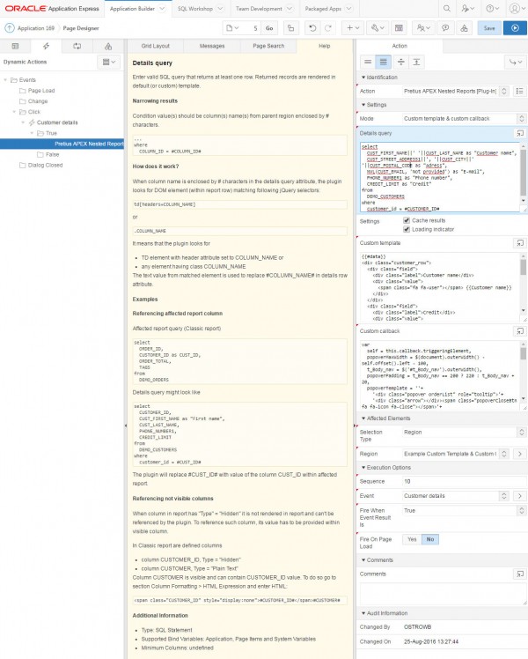
Task: Show all properties in property editor
Action: click(x=383, y=63)
